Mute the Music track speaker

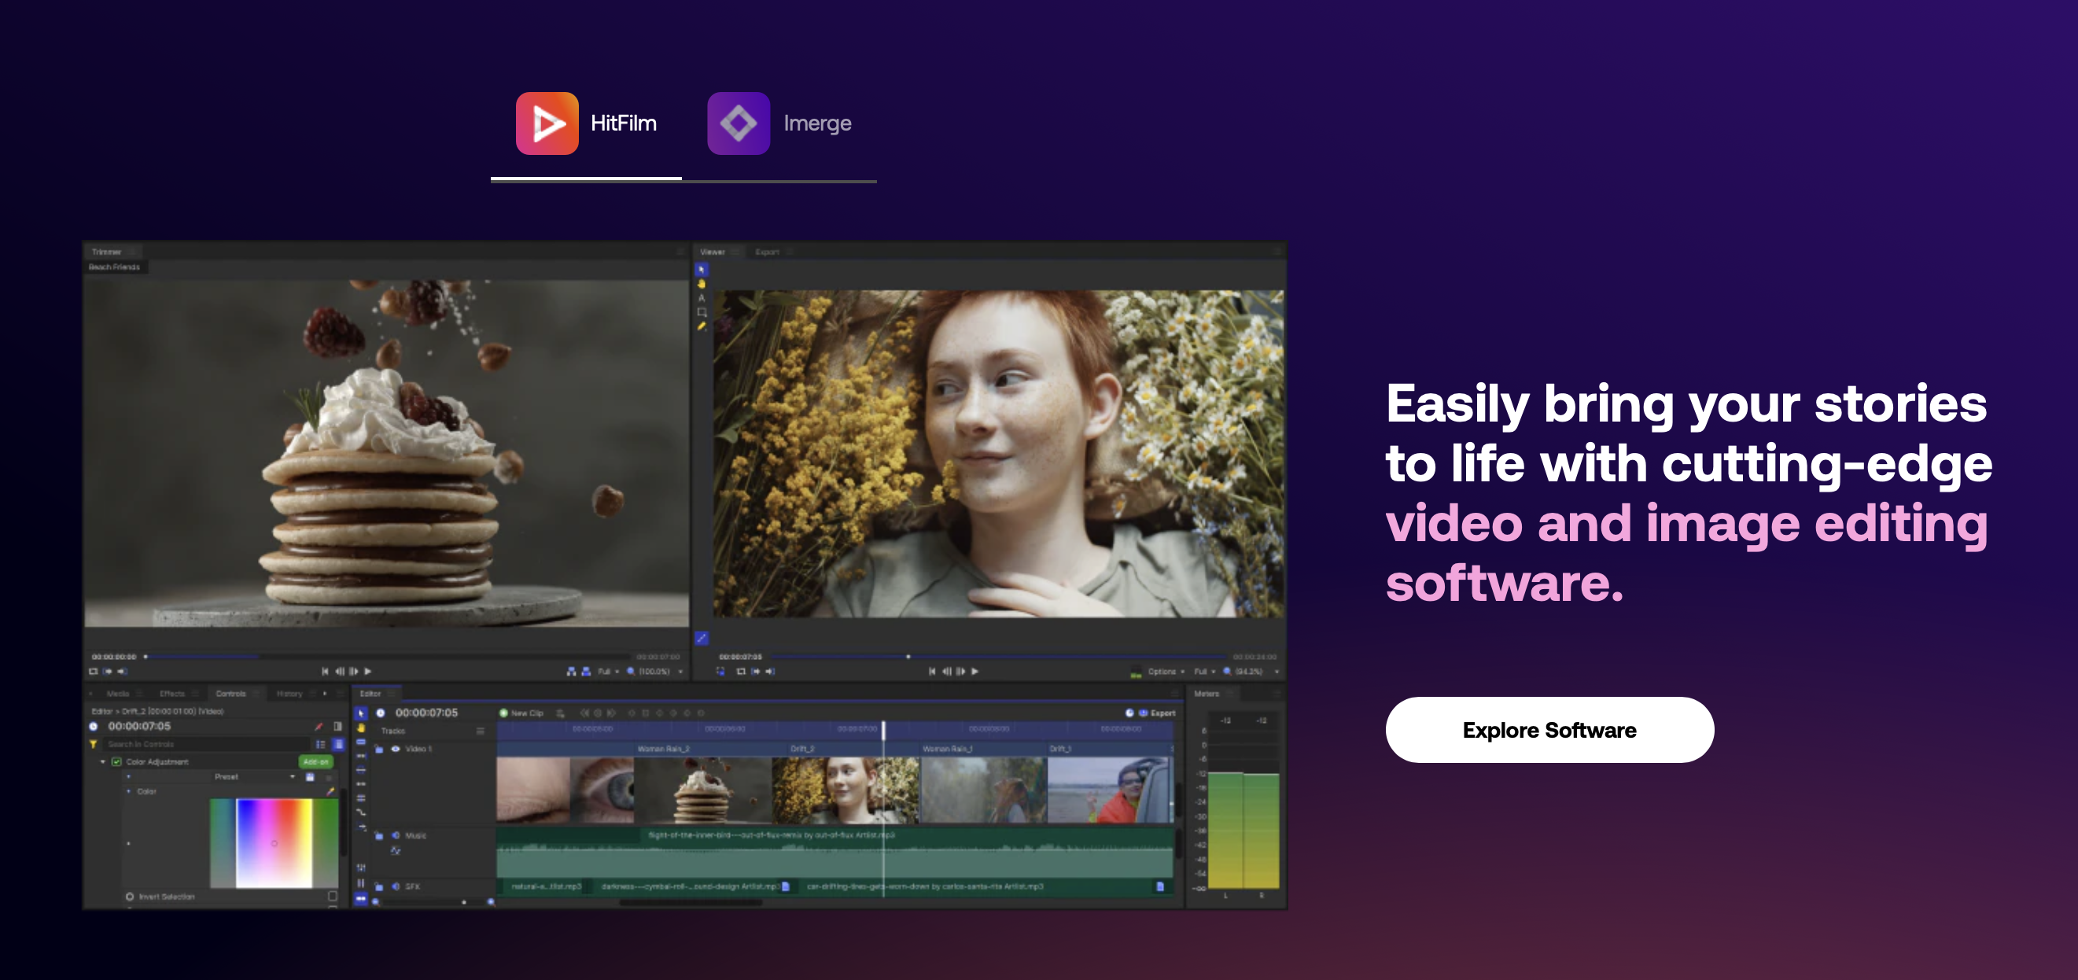(396, 835)
